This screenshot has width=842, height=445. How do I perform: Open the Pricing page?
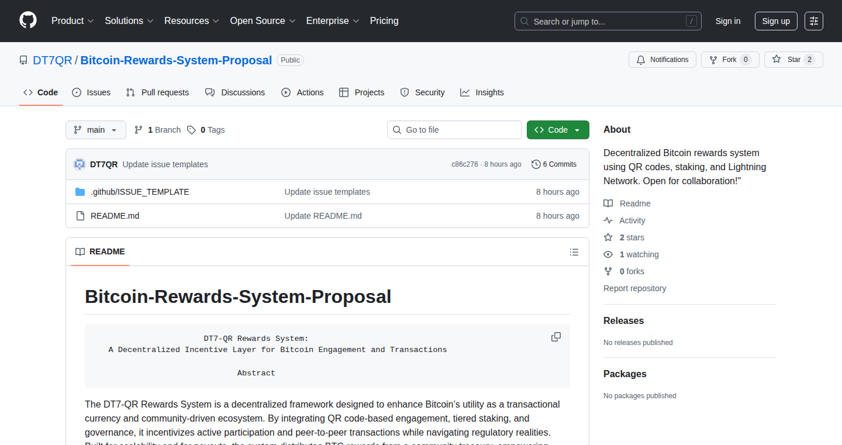click(x=384, y=21)
